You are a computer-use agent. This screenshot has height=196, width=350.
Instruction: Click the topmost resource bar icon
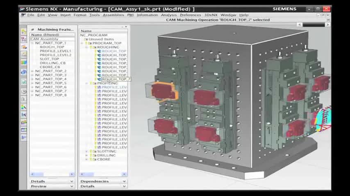[24, 31]
